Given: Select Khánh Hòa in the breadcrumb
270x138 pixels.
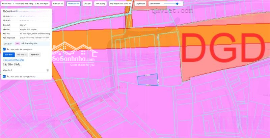Looking at the screenshot, I should click(6, 3).
